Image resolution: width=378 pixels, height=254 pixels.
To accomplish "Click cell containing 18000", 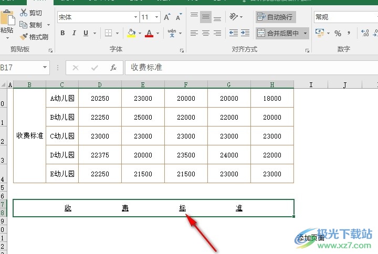I will coord(272,98).
